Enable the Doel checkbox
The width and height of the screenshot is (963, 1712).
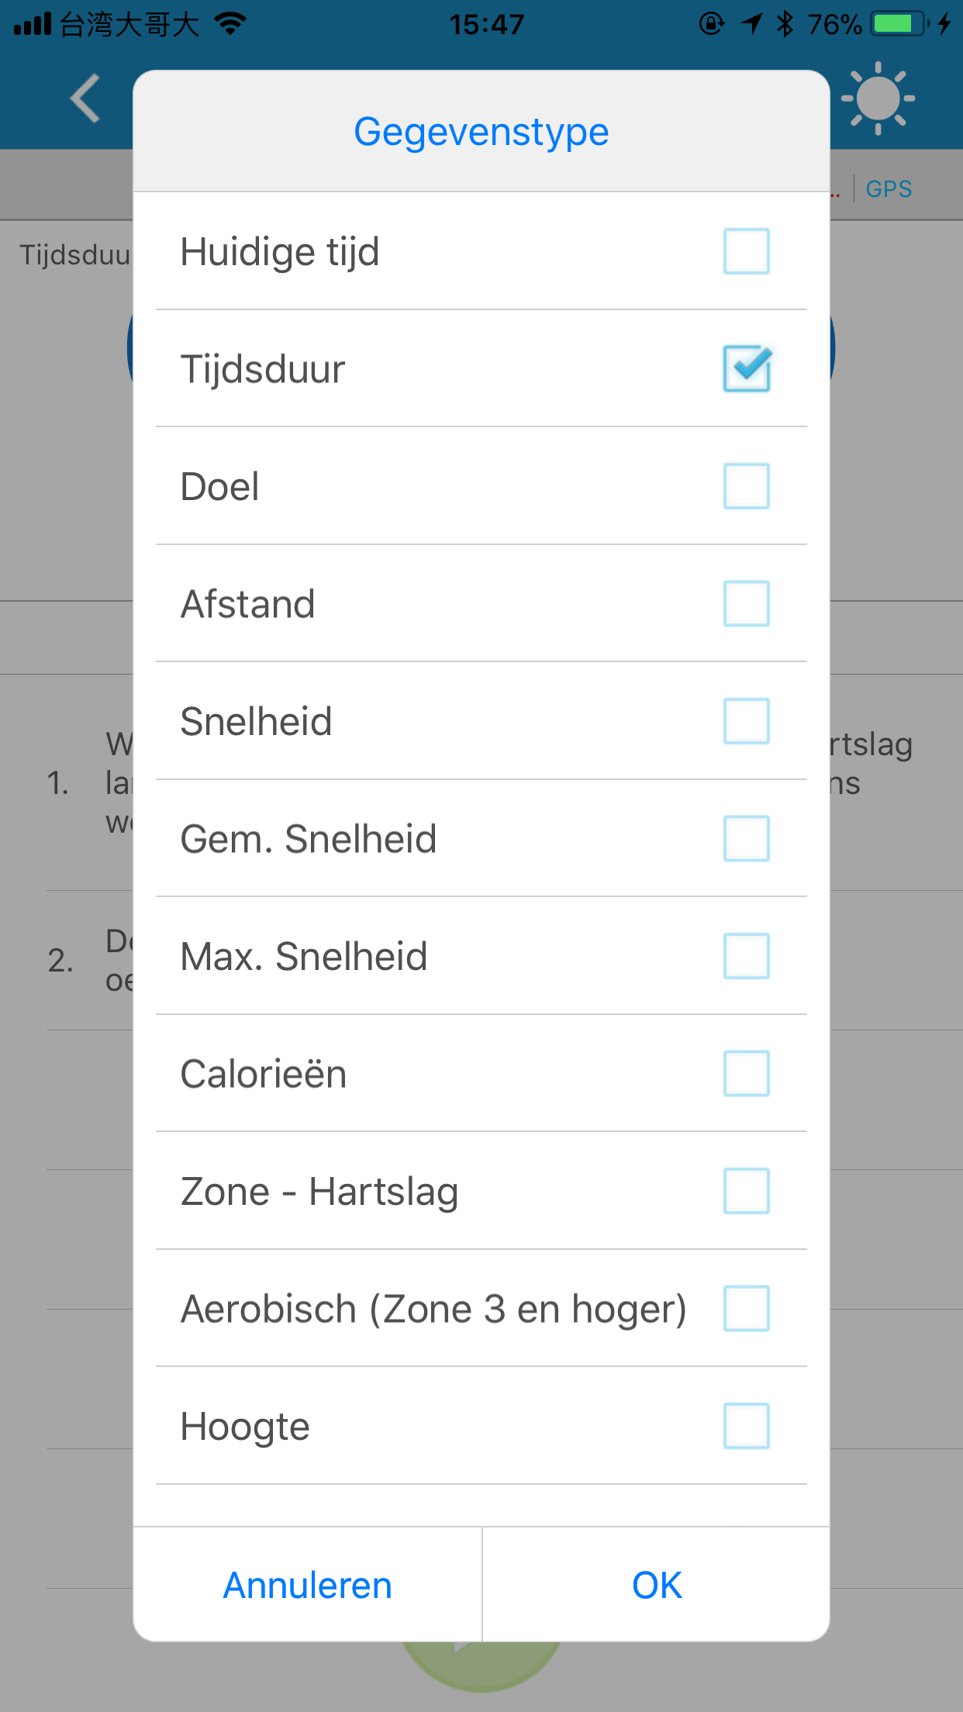click(x=746, y=486)
